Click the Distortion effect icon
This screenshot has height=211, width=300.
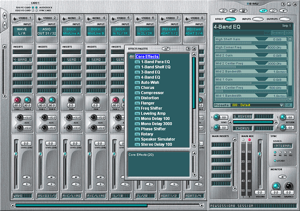137,98
